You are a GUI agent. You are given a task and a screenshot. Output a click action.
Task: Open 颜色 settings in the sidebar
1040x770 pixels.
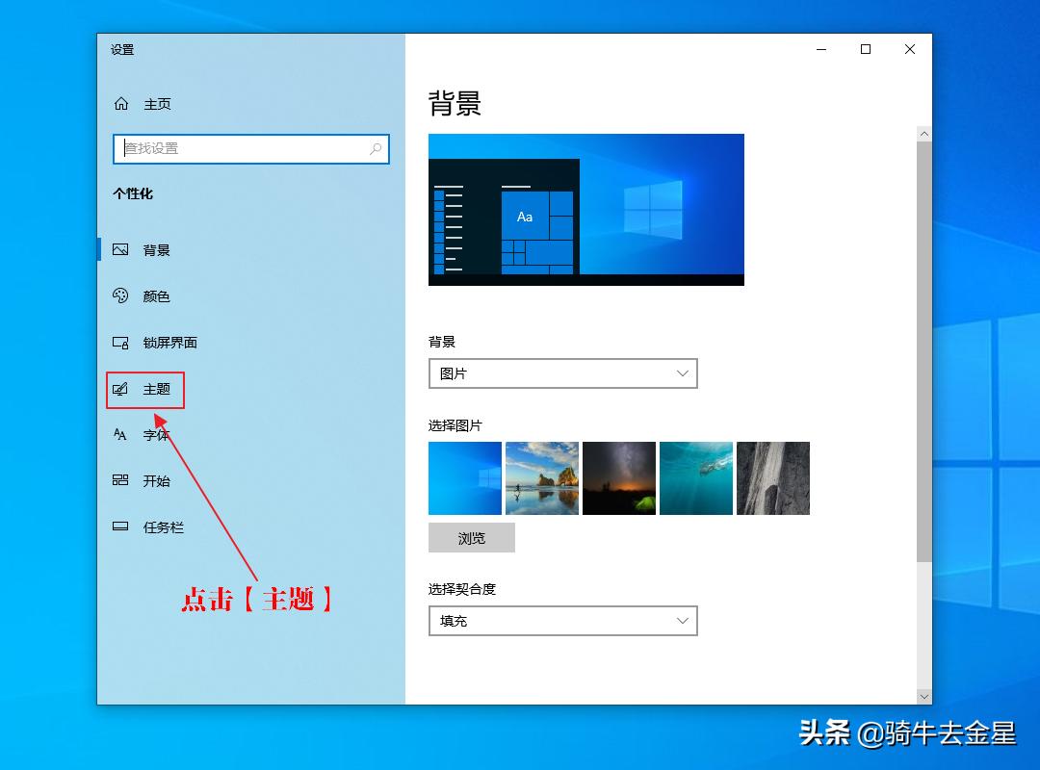[x=119, y=296]
